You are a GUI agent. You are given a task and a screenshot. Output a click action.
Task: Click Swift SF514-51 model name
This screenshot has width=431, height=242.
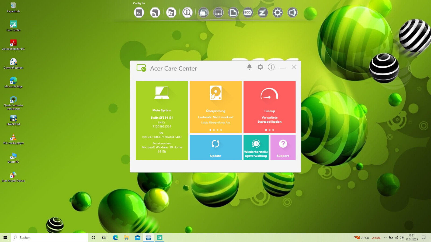162,118
